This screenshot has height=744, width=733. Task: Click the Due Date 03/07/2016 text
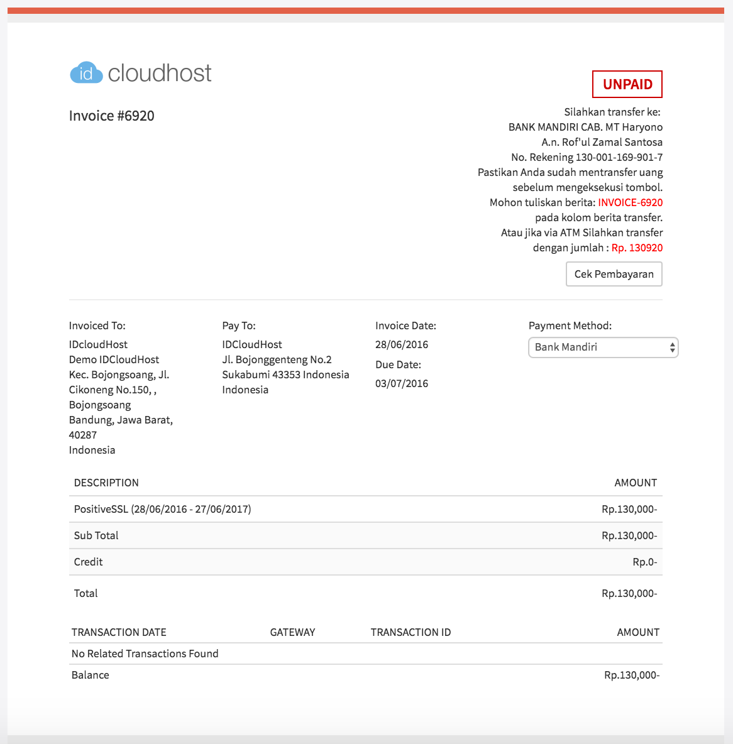tap(401, 383)
